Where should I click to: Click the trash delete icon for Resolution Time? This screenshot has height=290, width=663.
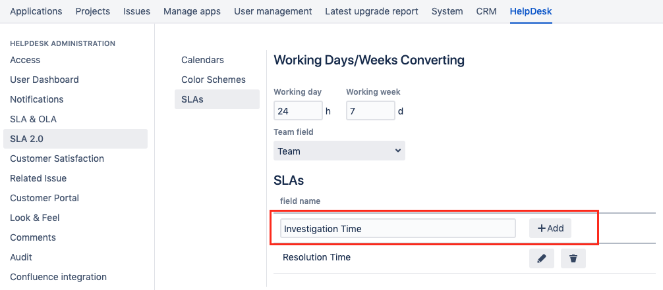click(573, 258)
